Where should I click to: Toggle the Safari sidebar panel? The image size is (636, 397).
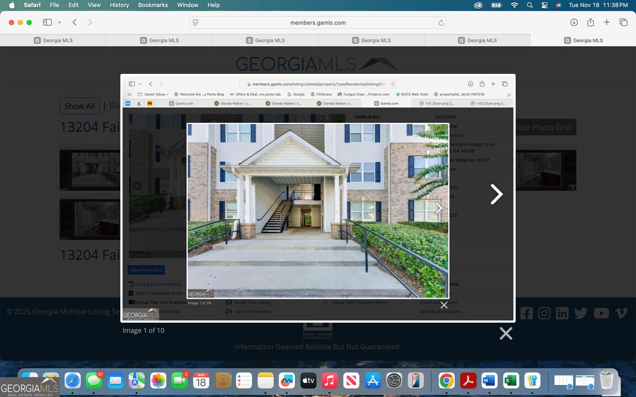point(47,22)
